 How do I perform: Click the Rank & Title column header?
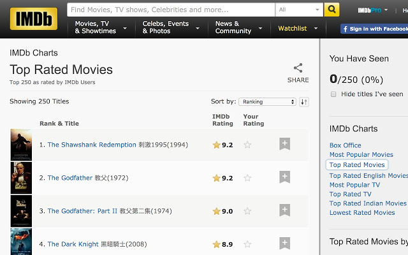pos(59,123)
